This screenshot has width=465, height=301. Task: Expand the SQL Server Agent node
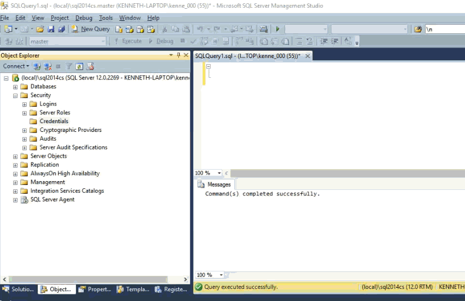pyautogui.click(x=15, y=200)
